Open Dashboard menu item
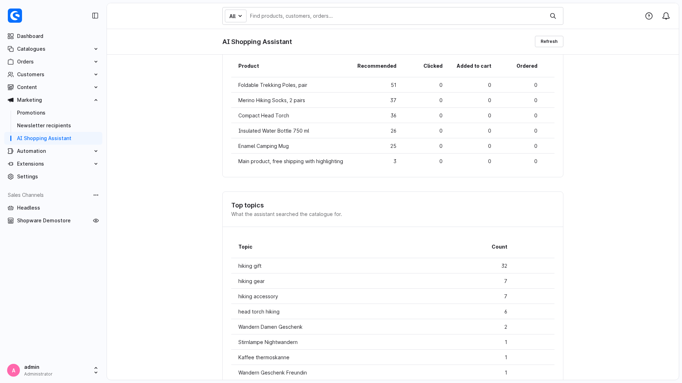682x383 pixels. pos(53,36)
